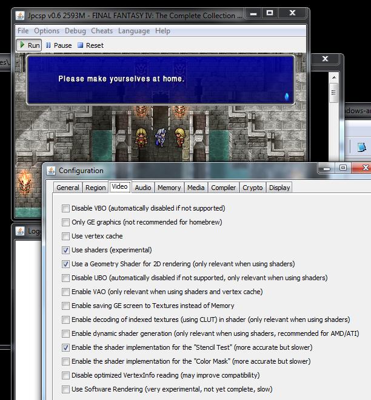Click the Log window Java icon

point(20,231)
